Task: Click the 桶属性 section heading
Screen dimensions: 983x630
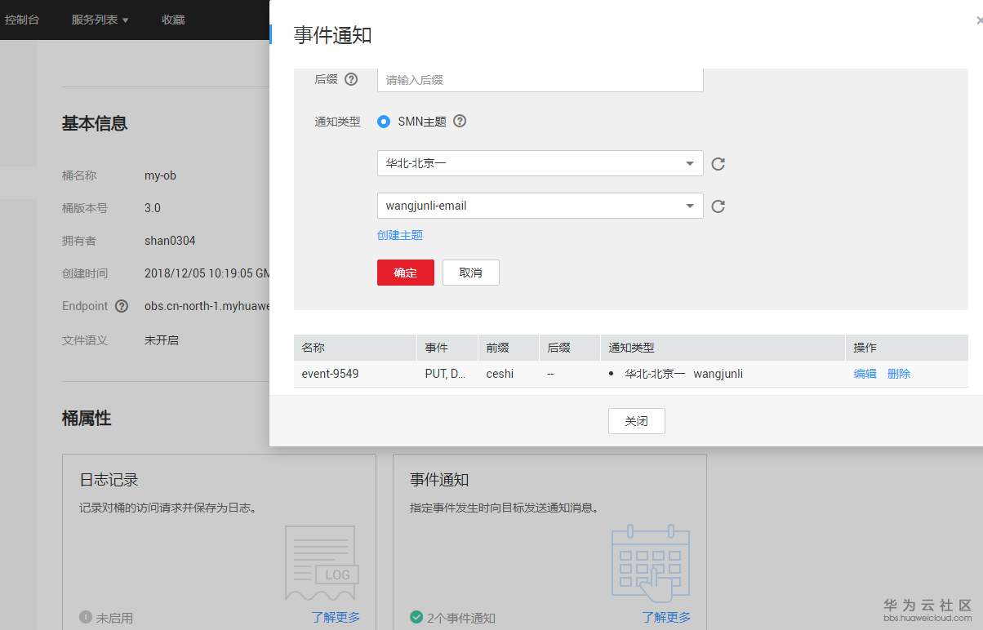Action: point(87,418)
